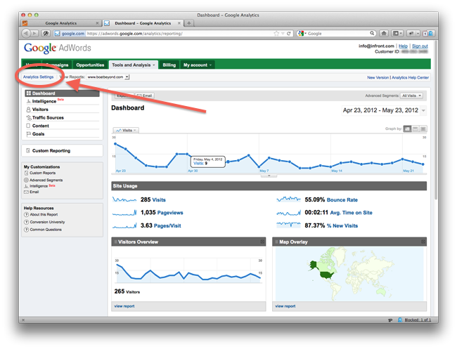Select the Dashboard – Google Analytics tab

143,23
